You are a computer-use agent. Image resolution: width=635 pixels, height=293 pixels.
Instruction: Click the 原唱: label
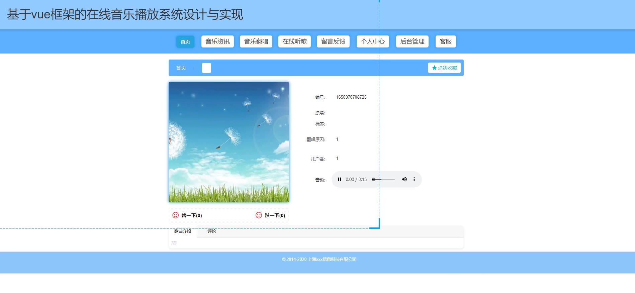(x=320, y=113)
